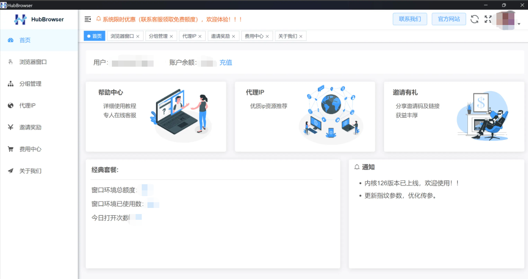Click the 经典套餐 heading
This screenshot has width=528, height=279.
105,170
